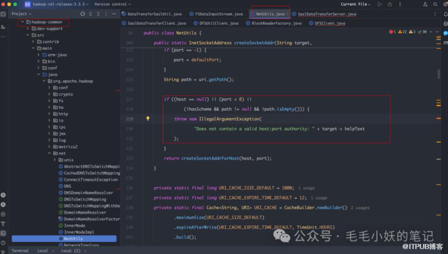The image size is (448, 254).
Task: Open the Terminal tool window icon
Action: (x=3, y=233)
